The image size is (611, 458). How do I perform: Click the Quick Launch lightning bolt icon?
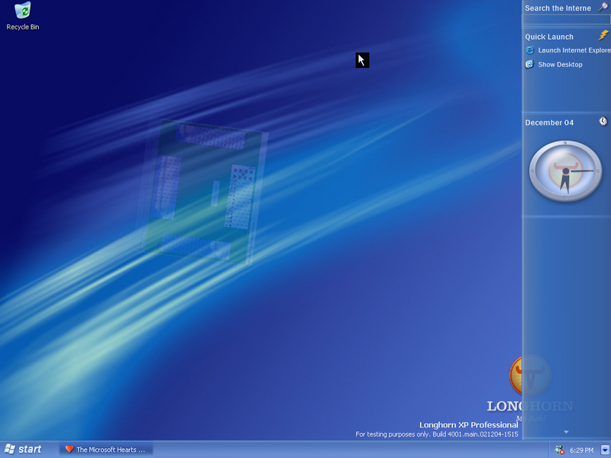(603, 35)
